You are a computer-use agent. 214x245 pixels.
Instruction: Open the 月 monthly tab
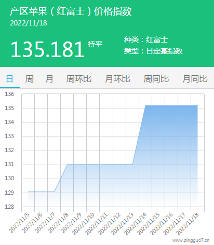[x=49, y=79]
